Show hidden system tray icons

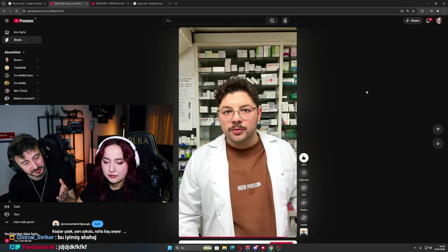click(x=415, y=248)
